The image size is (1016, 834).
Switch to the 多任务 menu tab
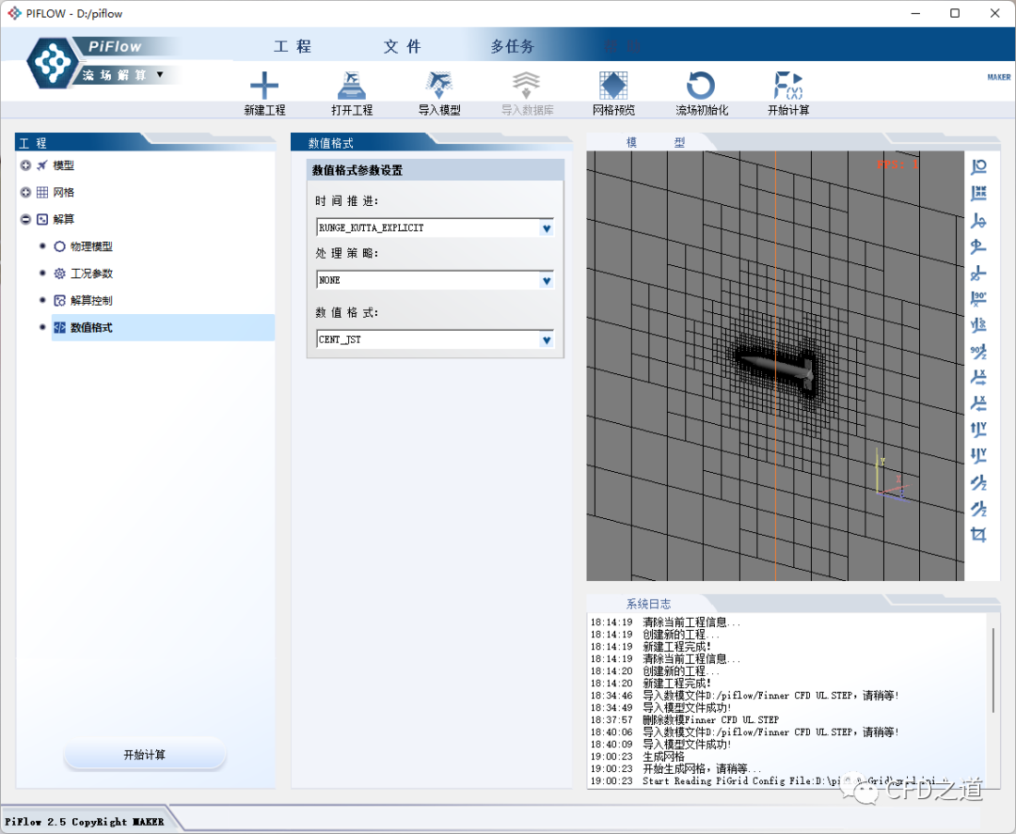(x=512, y=47)
